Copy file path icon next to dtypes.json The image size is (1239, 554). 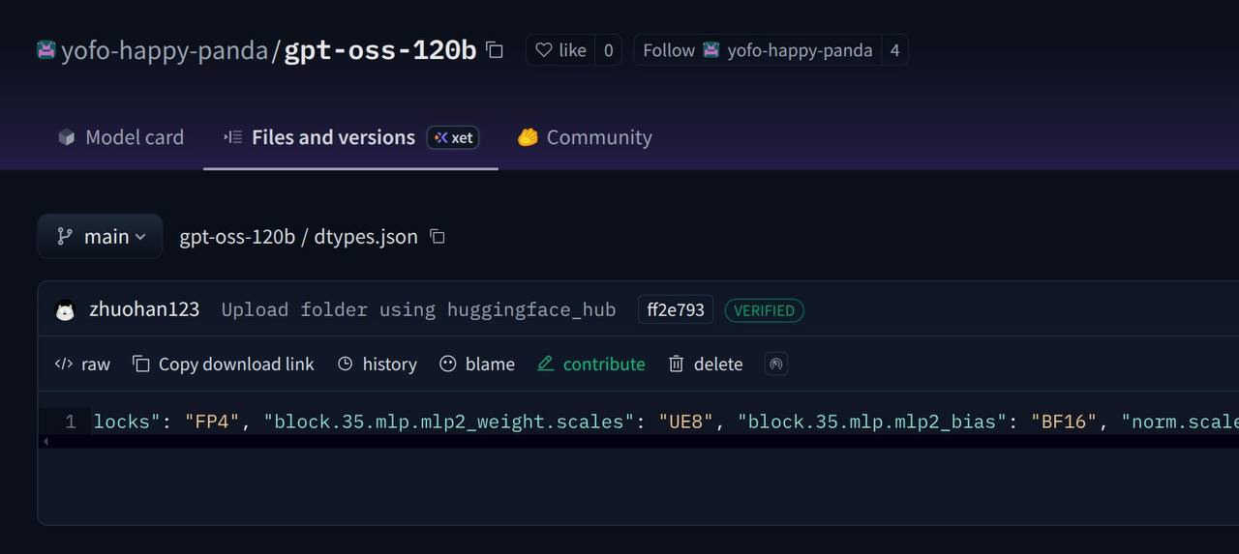(438, 237)
